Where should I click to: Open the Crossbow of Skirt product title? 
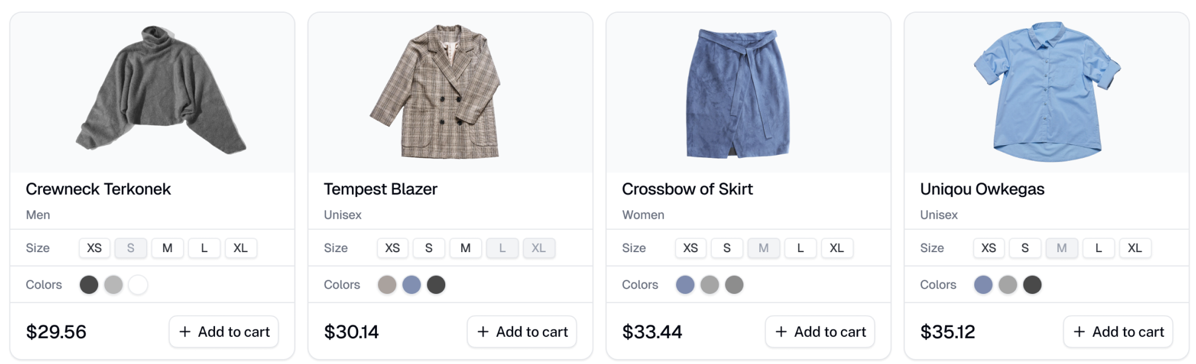687,189
